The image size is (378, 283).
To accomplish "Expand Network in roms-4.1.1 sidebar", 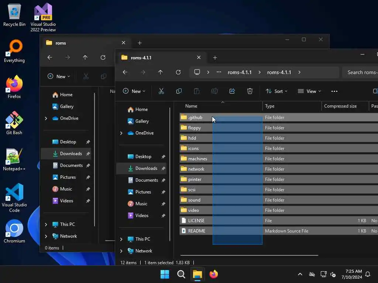I will (x=121, y=251).
